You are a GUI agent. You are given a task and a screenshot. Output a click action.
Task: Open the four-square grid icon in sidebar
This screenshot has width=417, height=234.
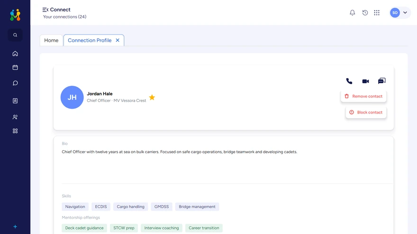[15, 131]
